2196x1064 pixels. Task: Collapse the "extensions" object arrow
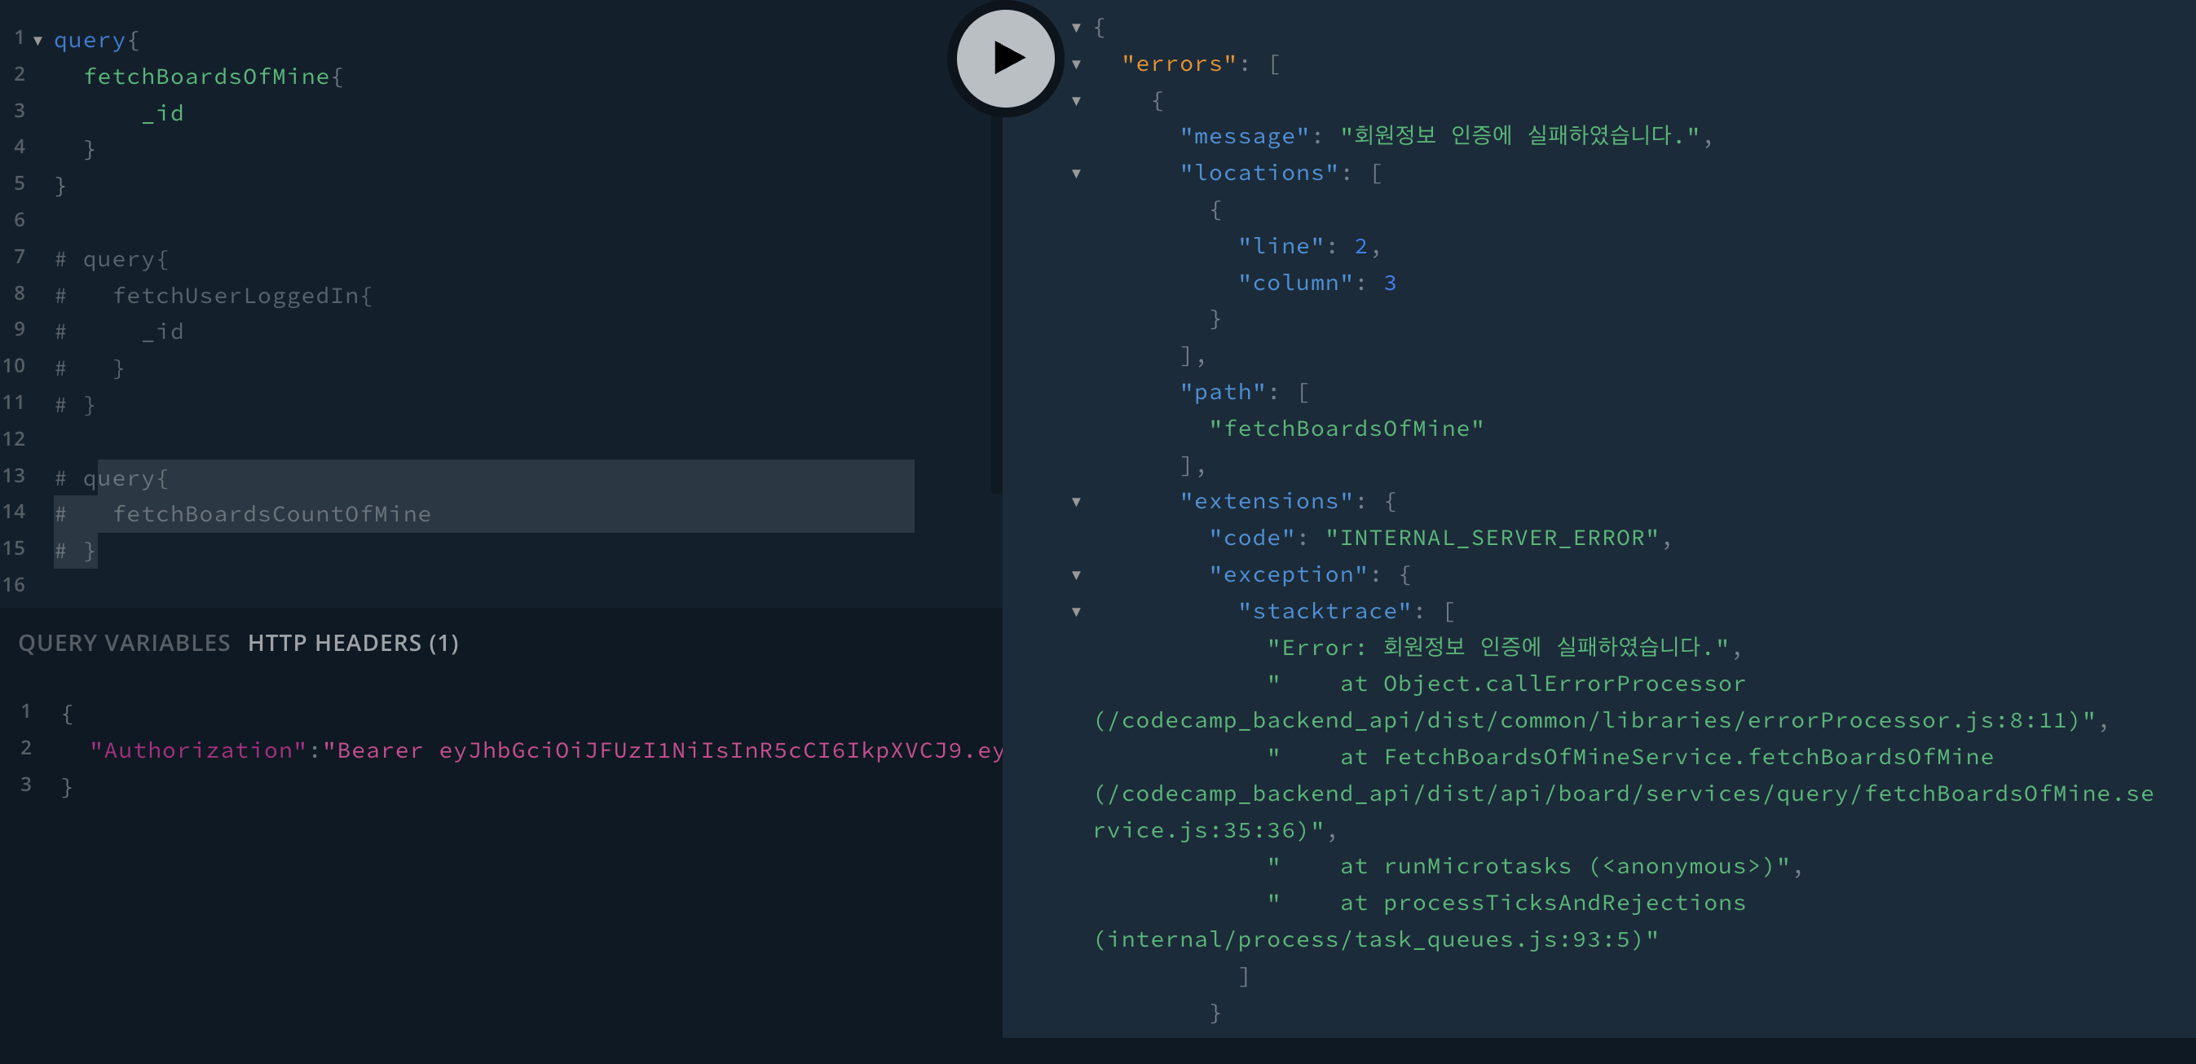point(1076,502)
